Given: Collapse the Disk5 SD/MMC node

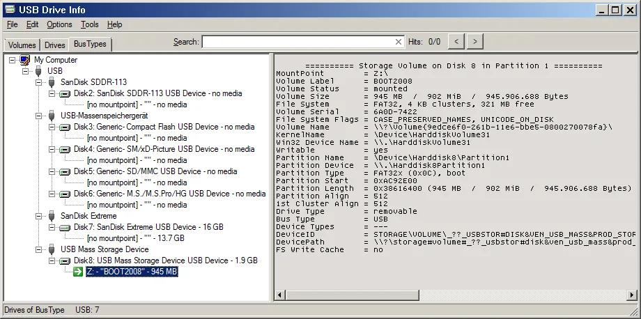Looking at the screenshot, I should pos(52,171).
